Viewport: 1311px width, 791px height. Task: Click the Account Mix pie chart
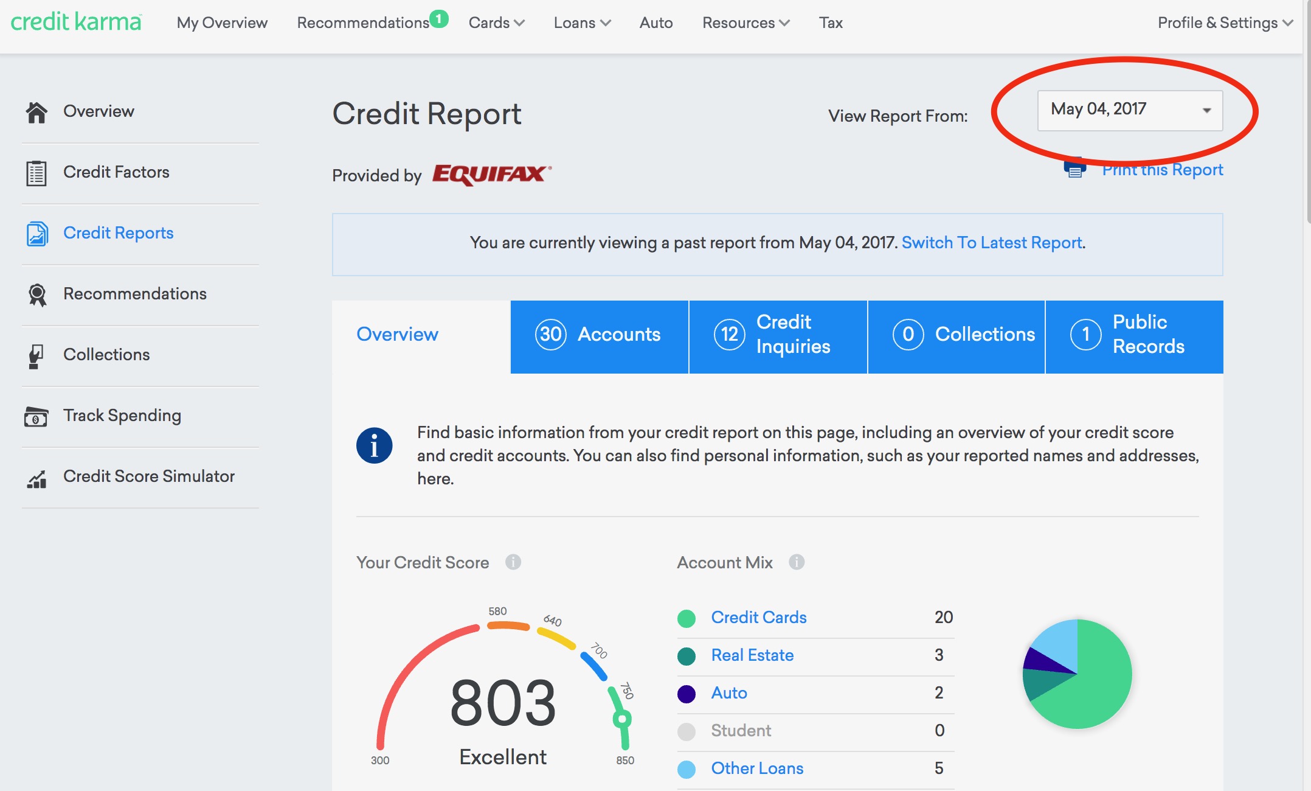coord(1078,674)
